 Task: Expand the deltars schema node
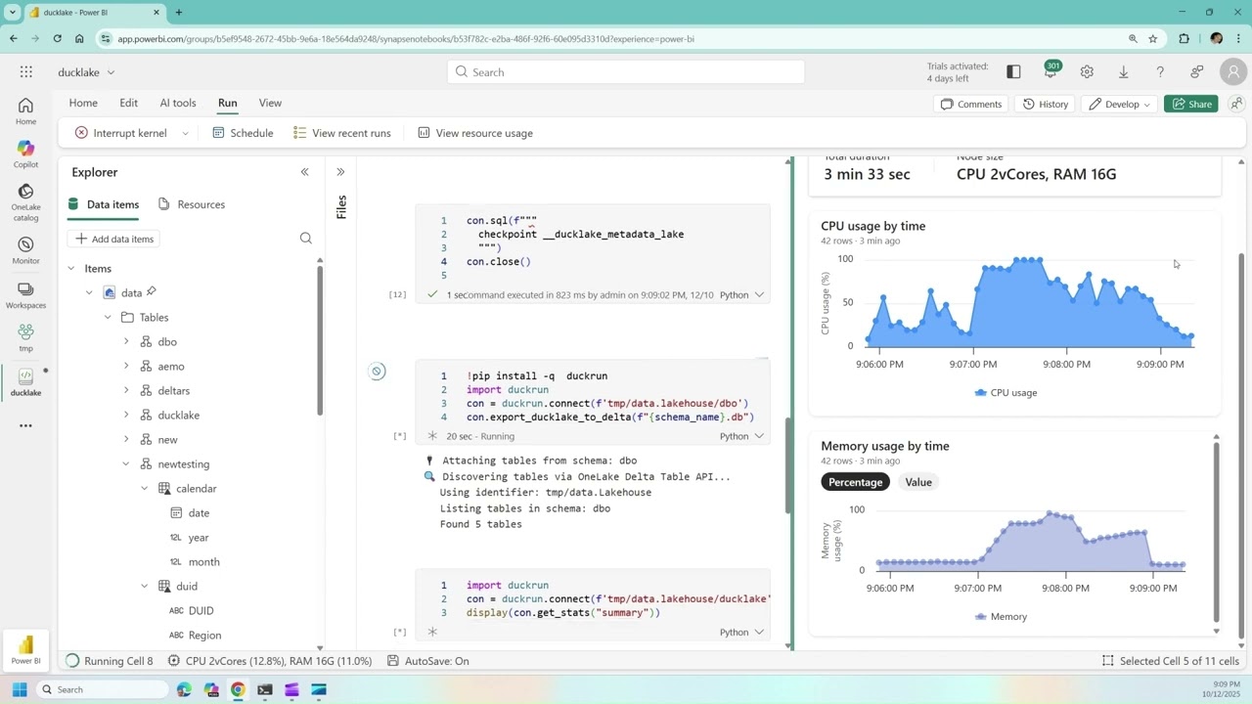click(x=126, y=390)
